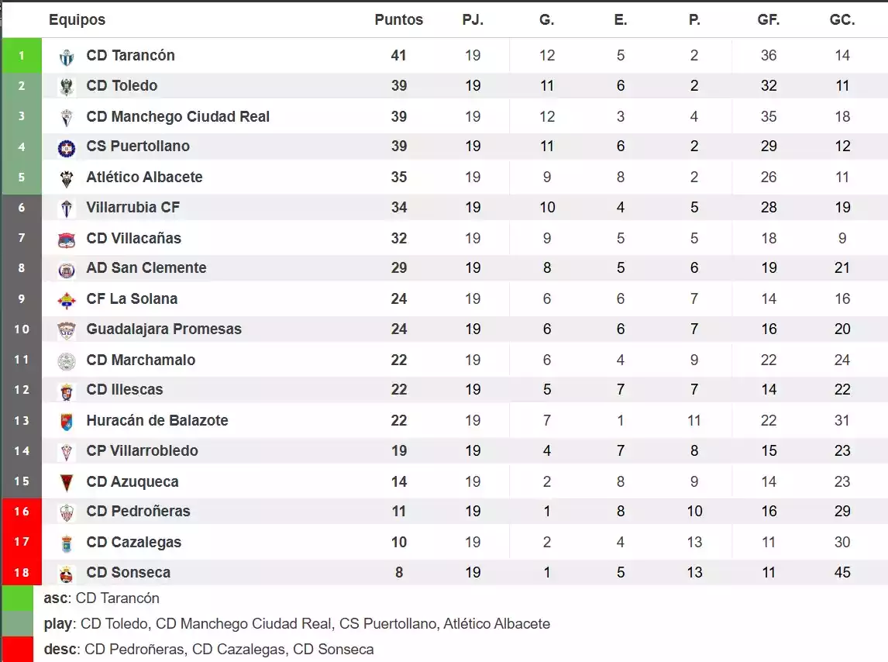Open the CD Manchego Ciudad Real team link

click(x=177, y=117)
